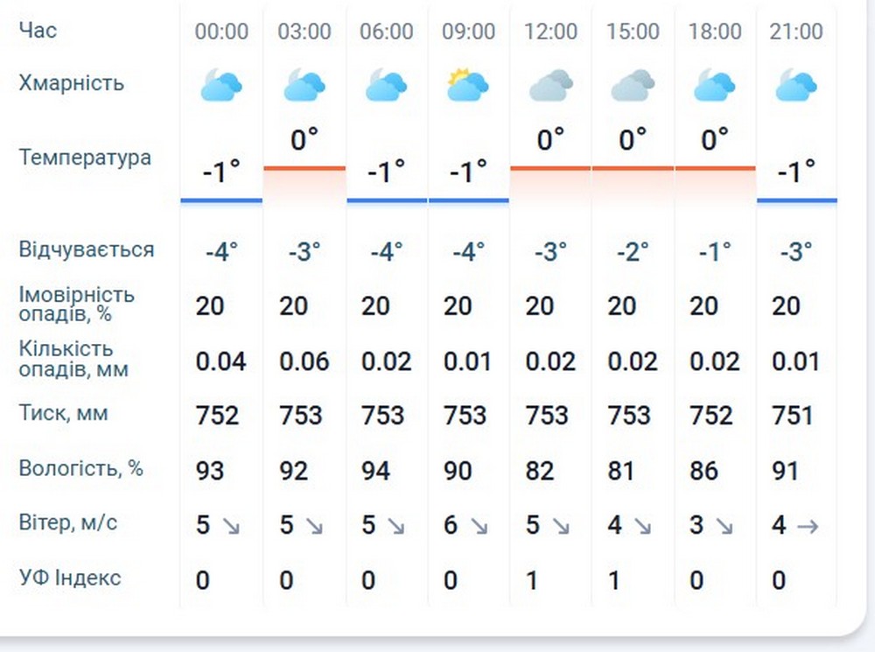
Task: Click the 15:00 grey cloud icon
Action: click(x=633, y=86)
